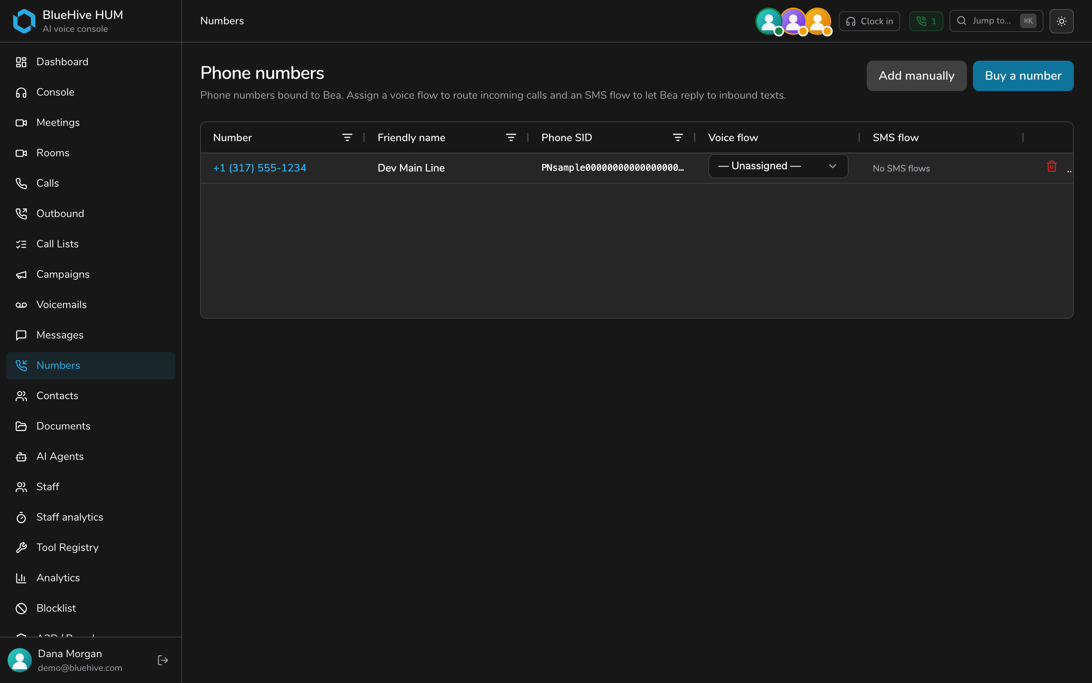Open the Phone SID column filter
Screen dimensions: 1092x683
pyautogui.click(x=678, y=137)
